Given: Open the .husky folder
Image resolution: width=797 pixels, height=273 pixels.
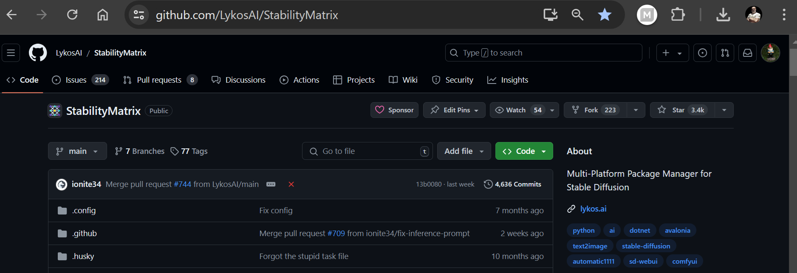Looking at the screenshot, I should coord(83,256).
